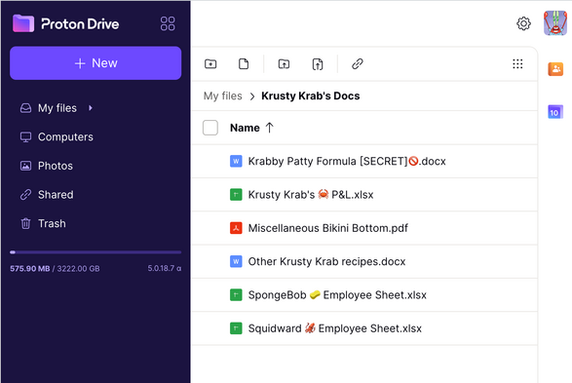Open the Proton apps switcher grid
Image resolution: width=572 pixels, height=383 pixels.
168,23
